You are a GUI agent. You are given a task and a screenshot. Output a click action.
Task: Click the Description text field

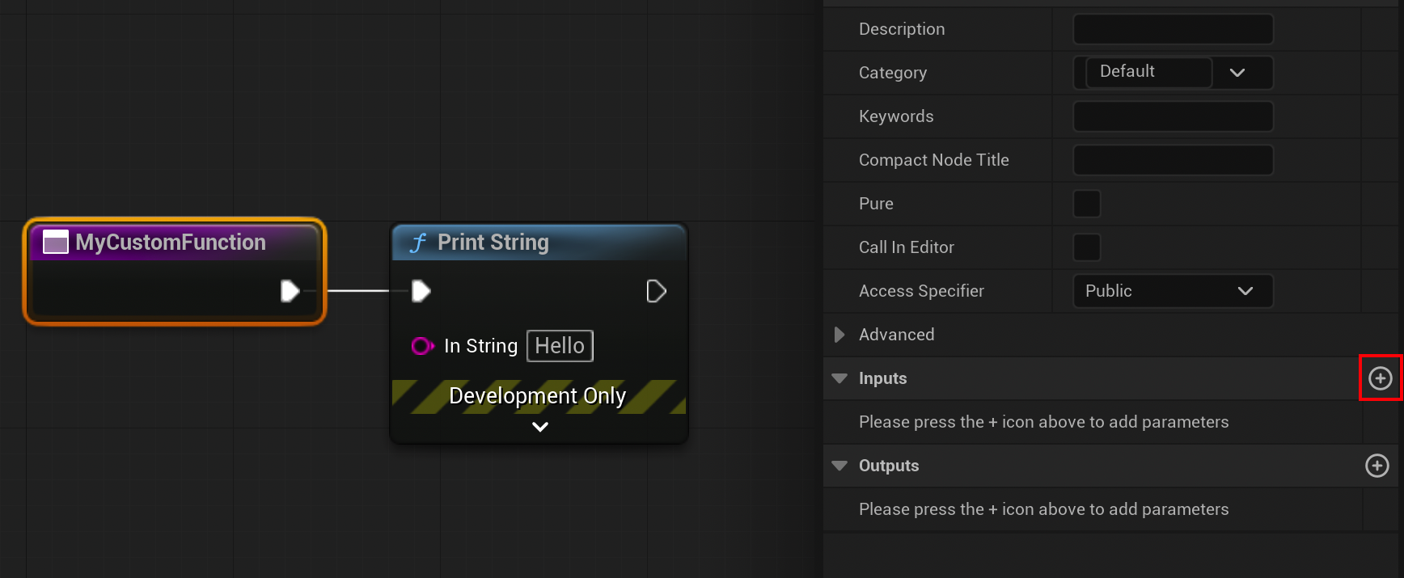pyautogui.click(x=1173, y=29)
